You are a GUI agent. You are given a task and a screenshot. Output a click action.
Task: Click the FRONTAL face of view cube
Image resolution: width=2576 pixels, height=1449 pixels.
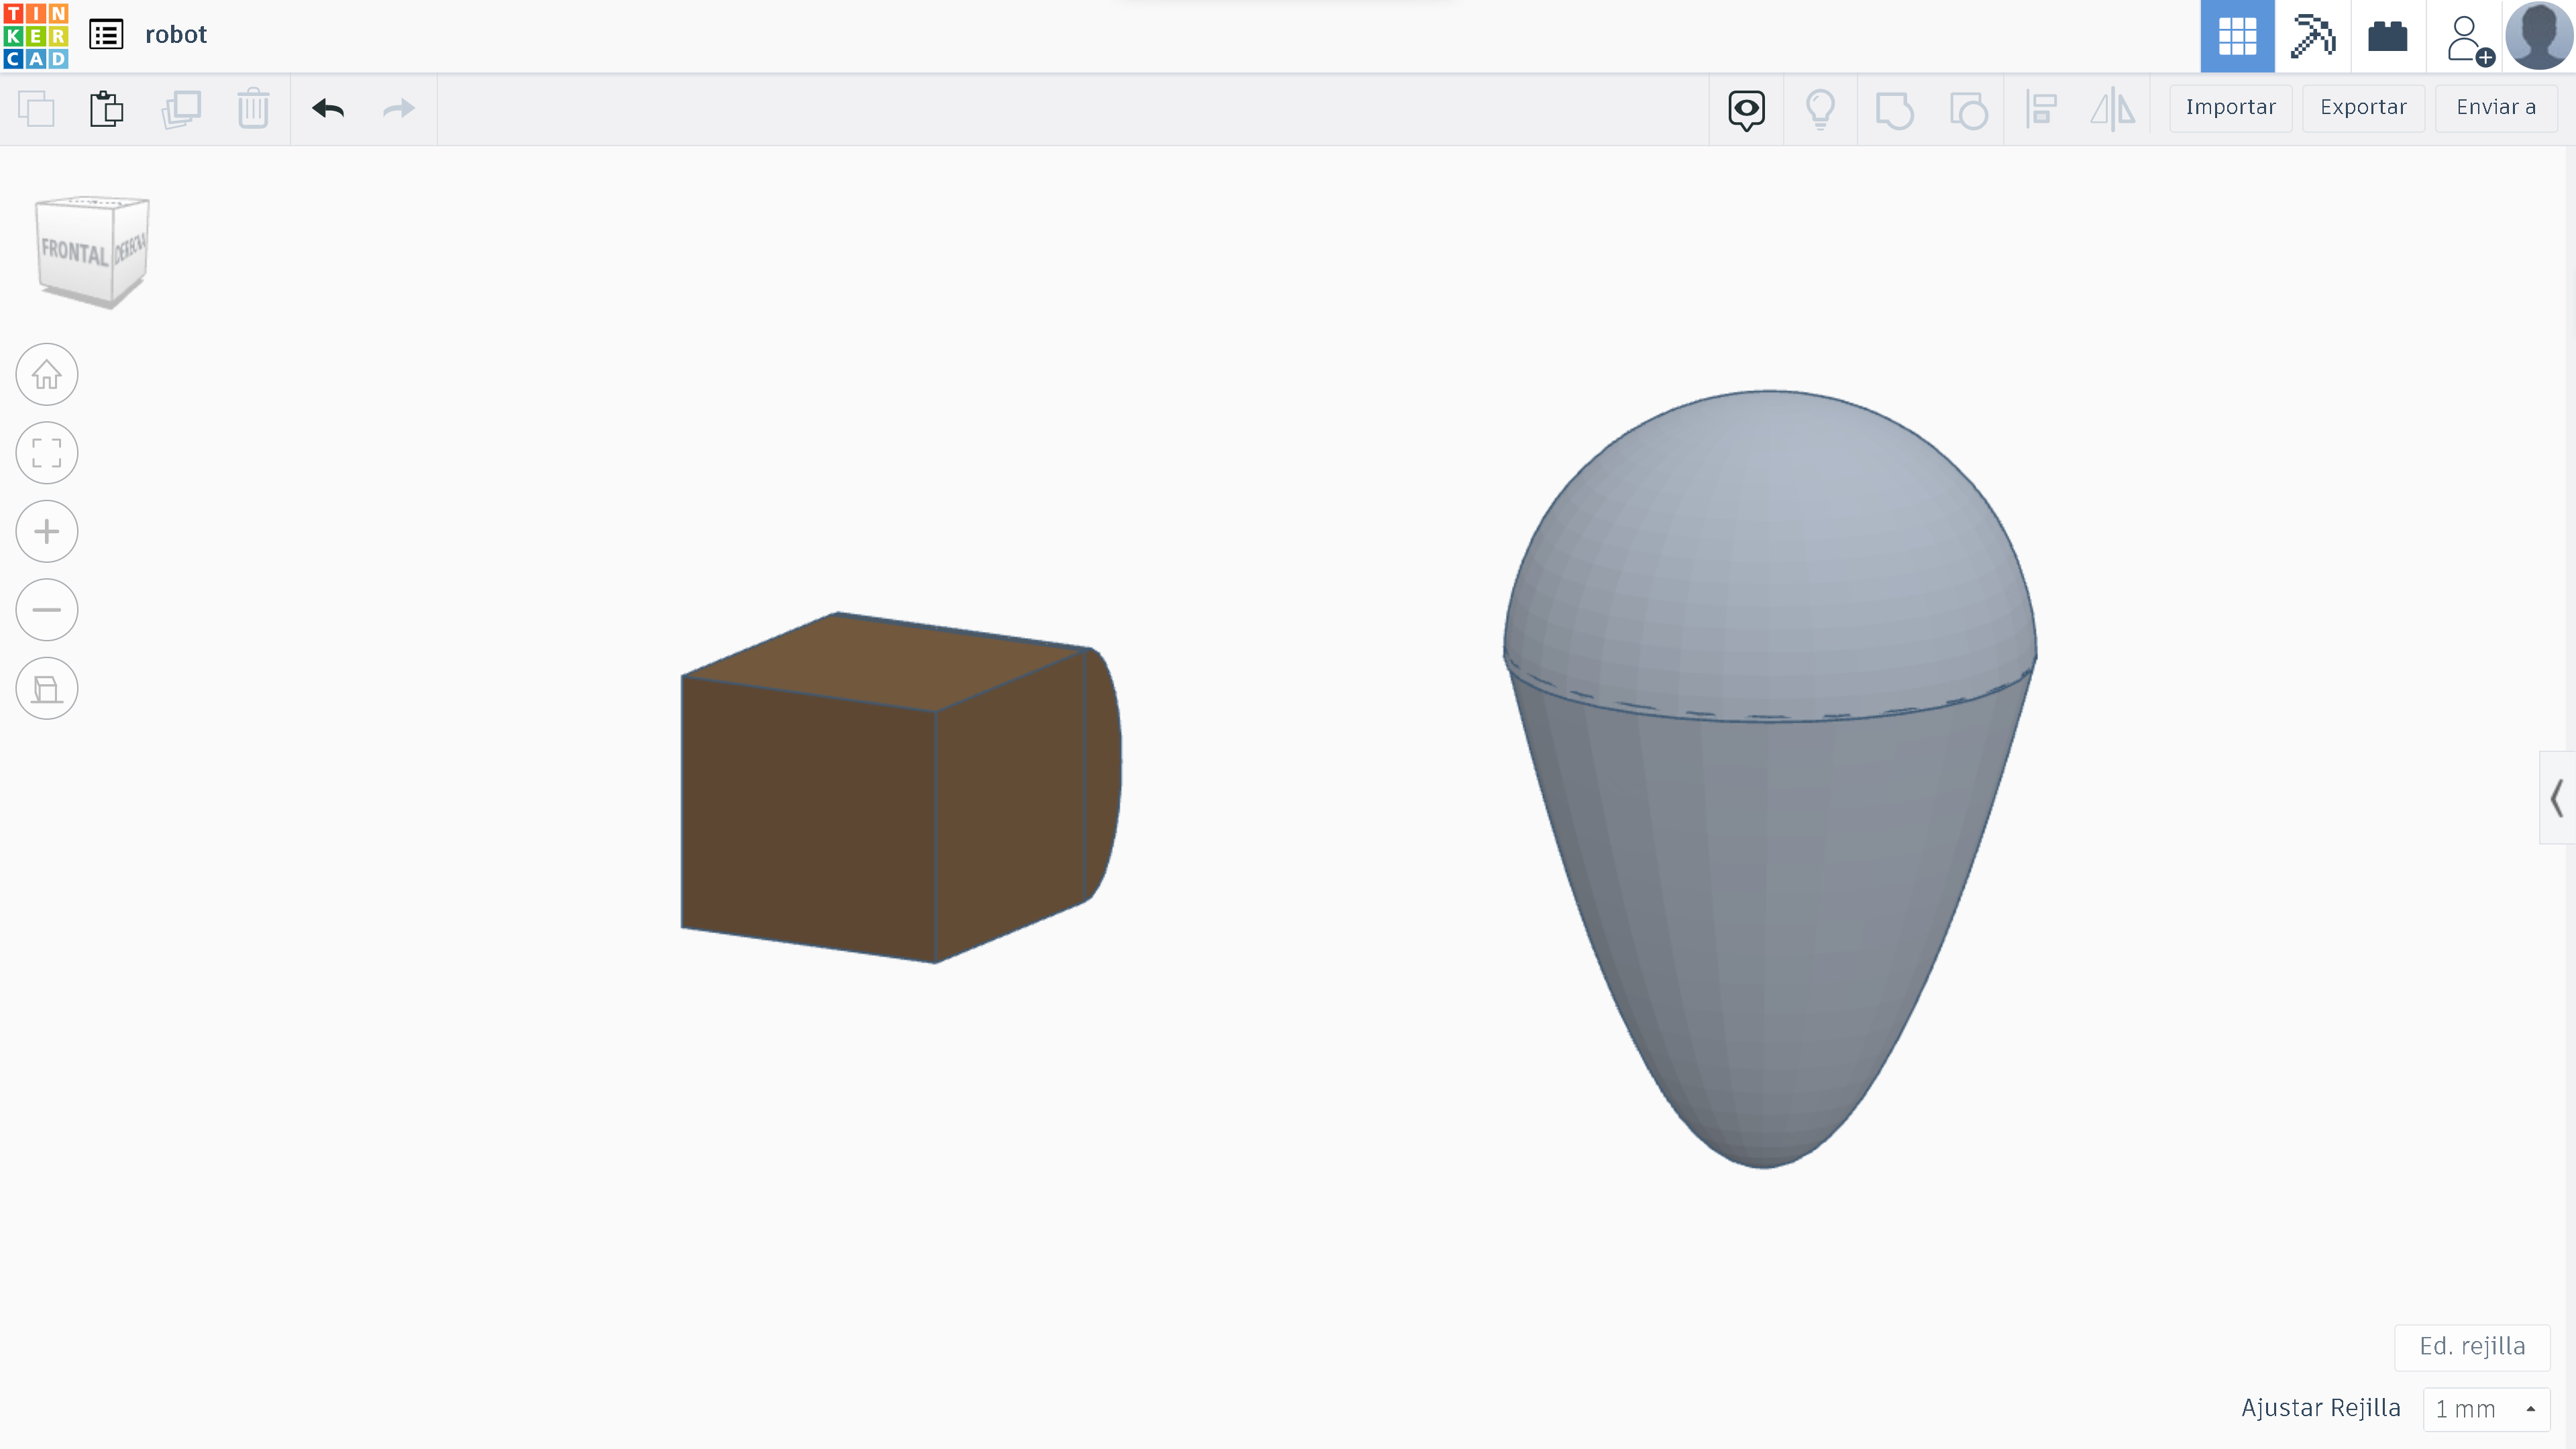click(x=74, y=252)
